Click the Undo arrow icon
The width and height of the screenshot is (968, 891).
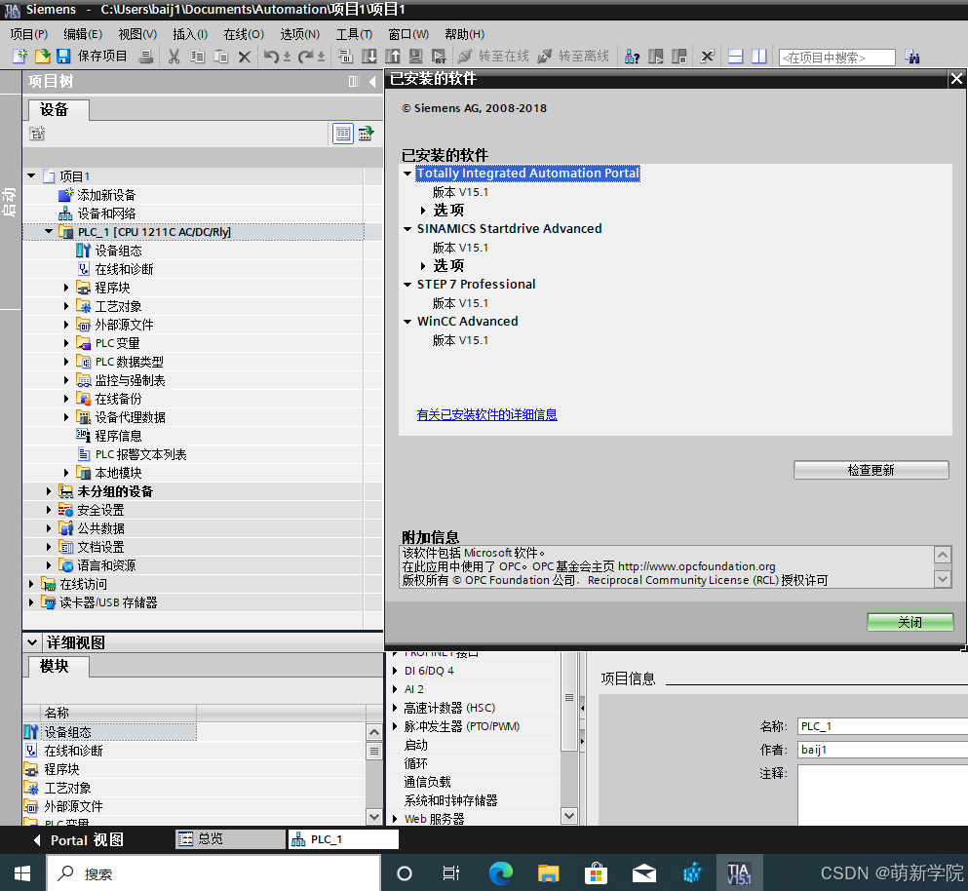[x=270, y=57]
